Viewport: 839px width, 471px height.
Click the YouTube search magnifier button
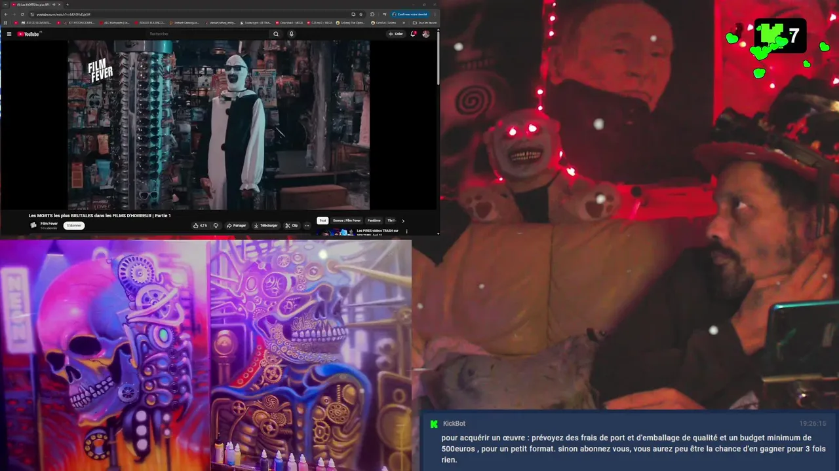tap(276, 34)
